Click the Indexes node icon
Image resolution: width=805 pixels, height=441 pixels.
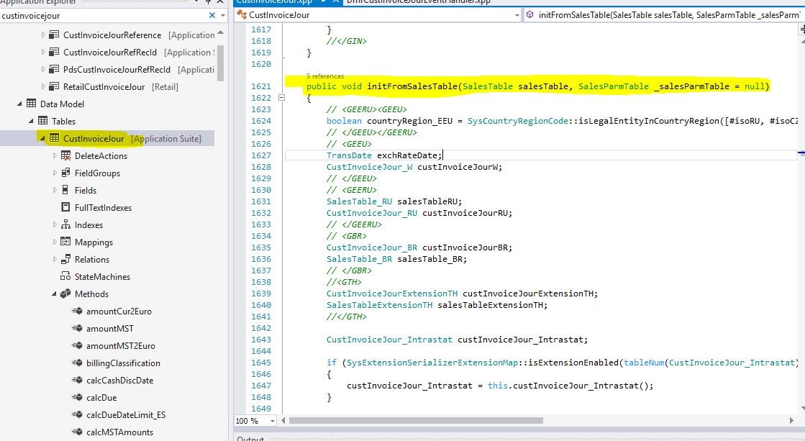[x=65, y=225]
